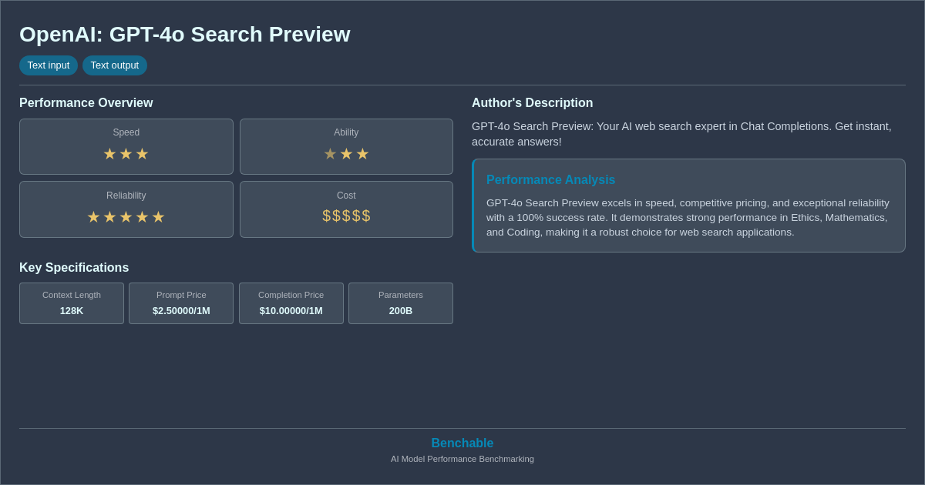Select the third star under Ability
Image resolution: width=925 pixels, height=485 pixels.
(362, 153)
